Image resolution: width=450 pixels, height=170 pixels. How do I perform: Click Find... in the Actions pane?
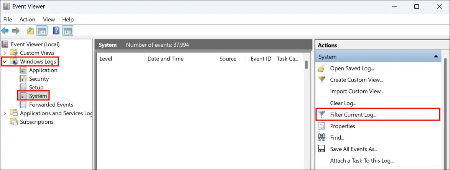point(337,137)
